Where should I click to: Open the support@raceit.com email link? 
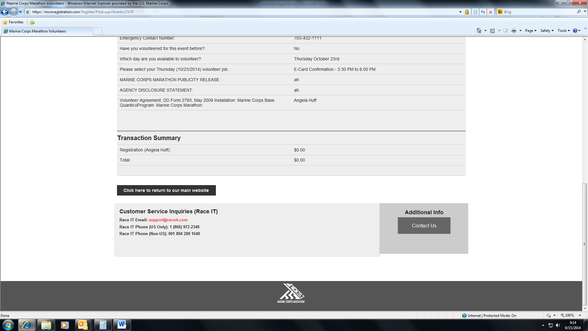168,220
